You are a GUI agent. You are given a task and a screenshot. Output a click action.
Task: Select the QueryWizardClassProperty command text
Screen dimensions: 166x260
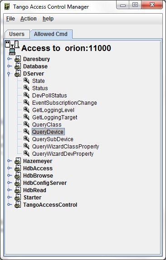tap(65, 147)
